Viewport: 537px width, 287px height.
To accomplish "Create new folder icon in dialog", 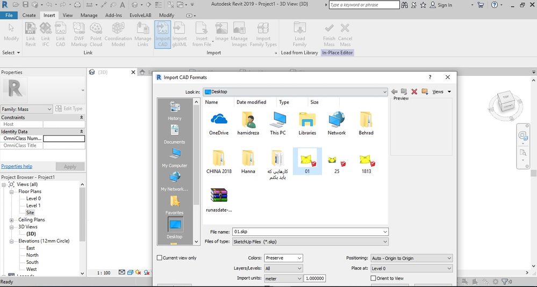I will (425, 91).
